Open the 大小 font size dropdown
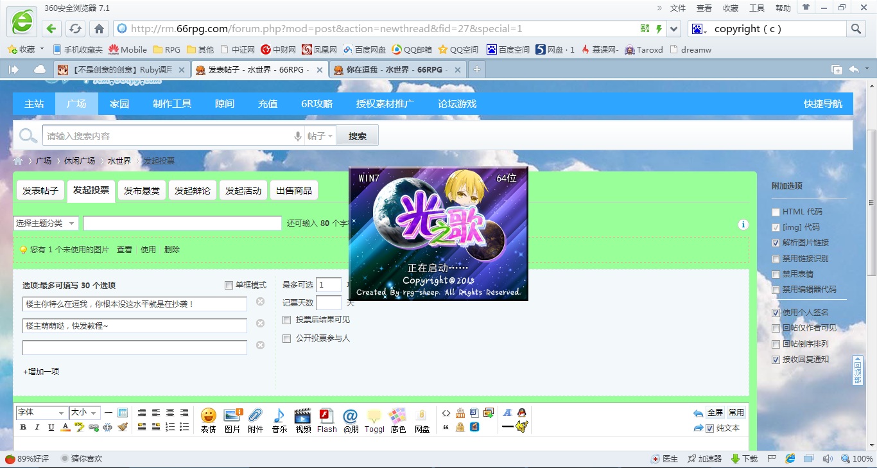Image resolution: width=877 pixels, height=468 pixels. [x=85, y=413]
